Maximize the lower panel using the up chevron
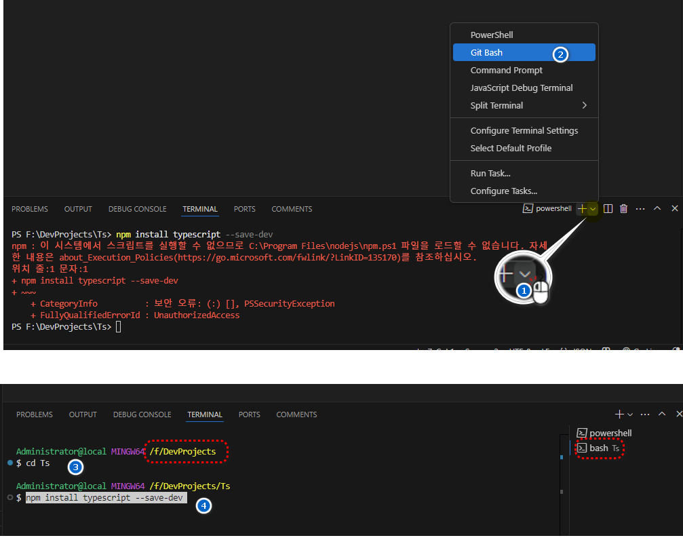The width and height of the screenshot is (683, 540). coord(662,414)
